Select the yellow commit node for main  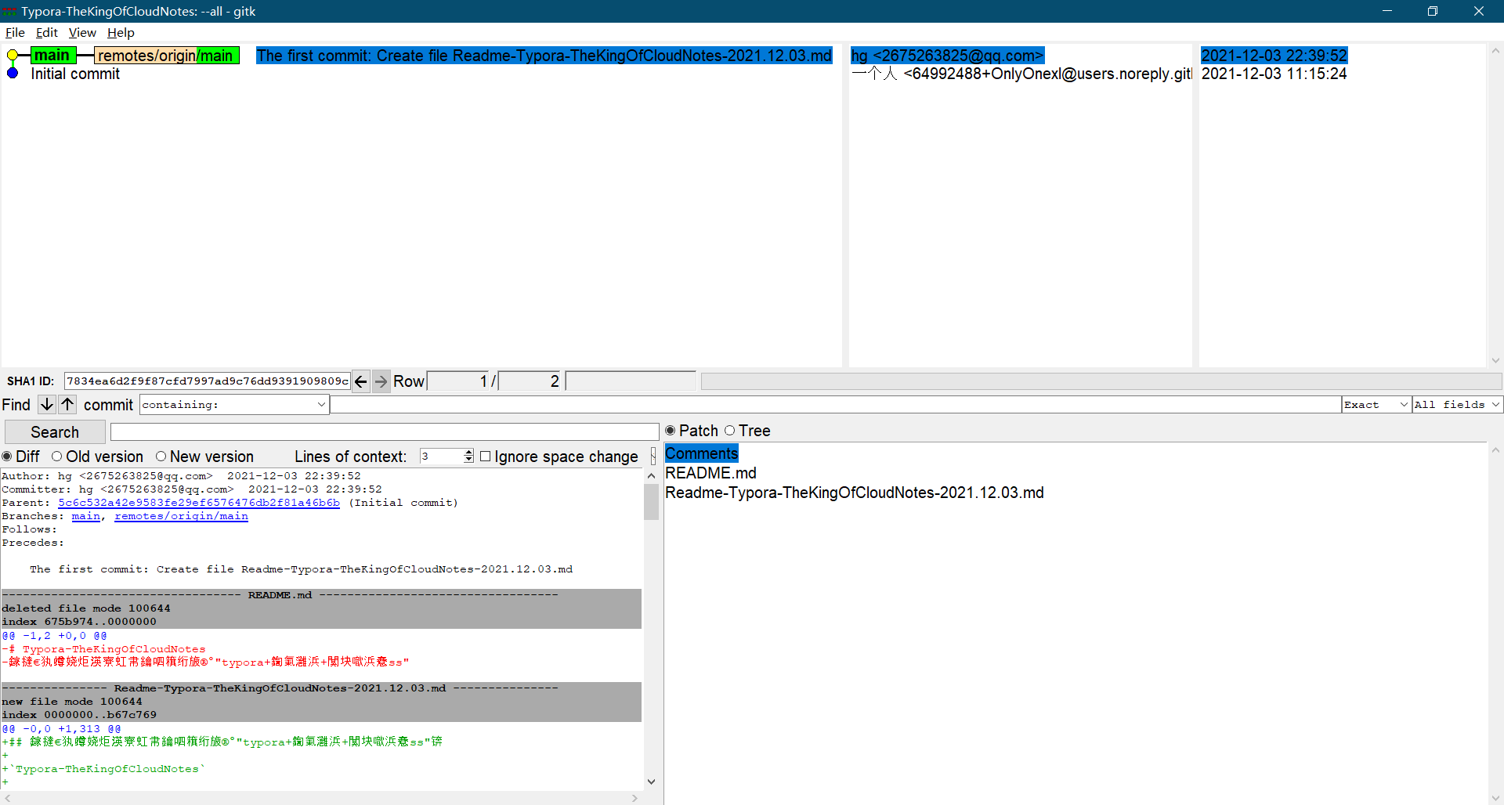(x=13, y=56)
